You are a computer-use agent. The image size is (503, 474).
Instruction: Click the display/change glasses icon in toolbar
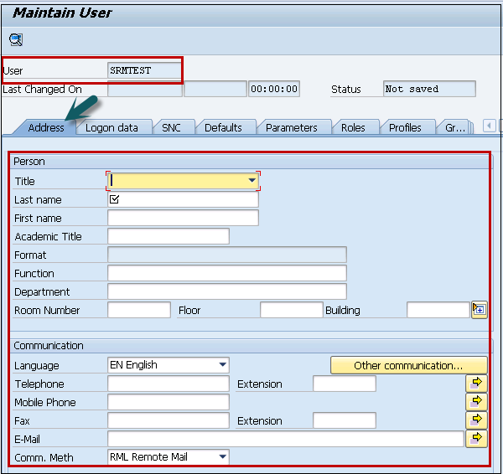(16, 39)
